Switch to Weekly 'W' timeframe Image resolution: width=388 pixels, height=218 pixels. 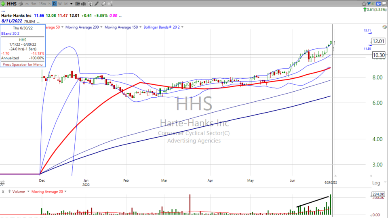pyautogui.click(x=60, y=4)
